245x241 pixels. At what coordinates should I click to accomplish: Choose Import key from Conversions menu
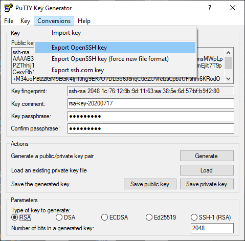[115, 33]
